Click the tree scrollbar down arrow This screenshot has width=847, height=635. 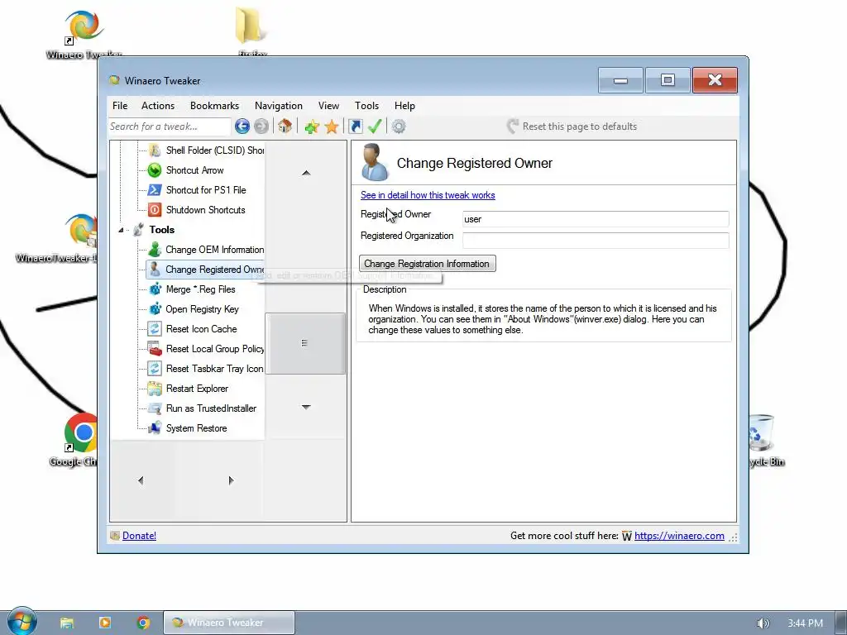tap(306, 407)
